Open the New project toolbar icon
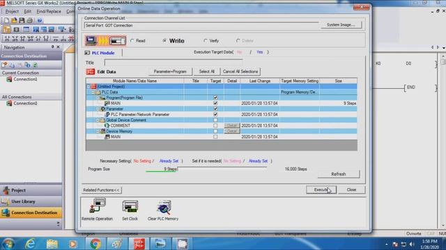This screenshot has height=250, width=446. click(x=6, y=20)
